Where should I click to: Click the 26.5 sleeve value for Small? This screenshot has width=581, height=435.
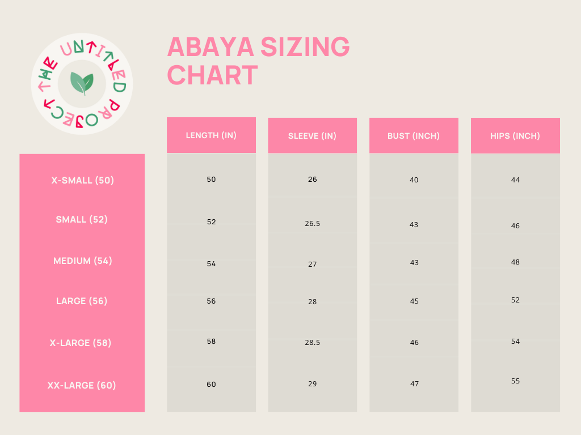pyautogui.click(x=313, y=223)
